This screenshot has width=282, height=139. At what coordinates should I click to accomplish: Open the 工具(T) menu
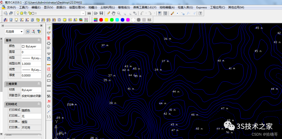24,7
